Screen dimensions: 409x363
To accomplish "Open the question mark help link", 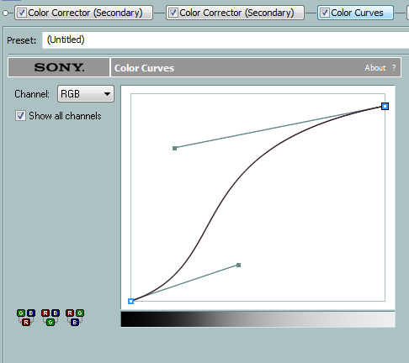I will (x=394, y=68).
